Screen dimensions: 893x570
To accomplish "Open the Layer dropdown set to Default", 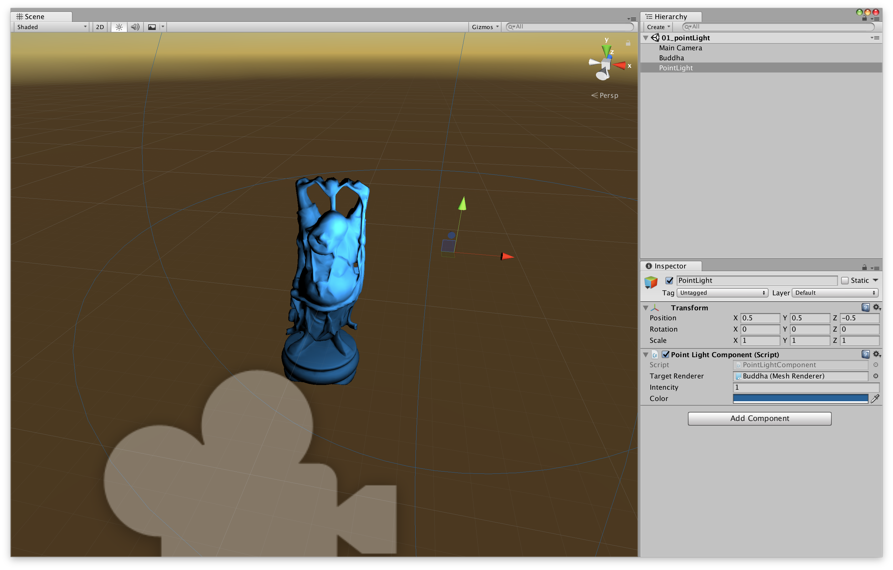I will 835,292.
